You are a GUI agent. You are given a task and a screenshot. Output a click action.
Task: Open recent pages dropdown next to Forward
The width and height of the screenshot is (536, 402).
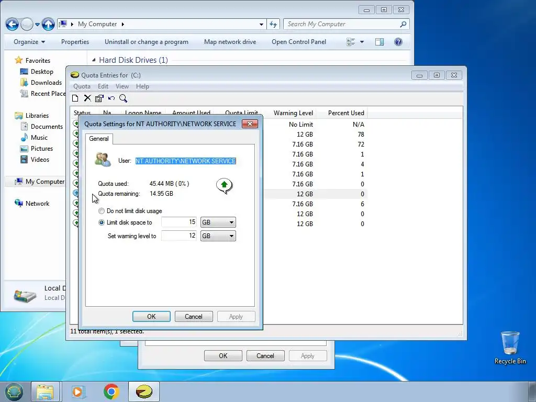(37, 24)
